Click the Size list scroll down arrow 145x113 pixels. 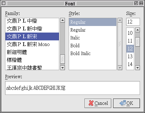(137, 68)
